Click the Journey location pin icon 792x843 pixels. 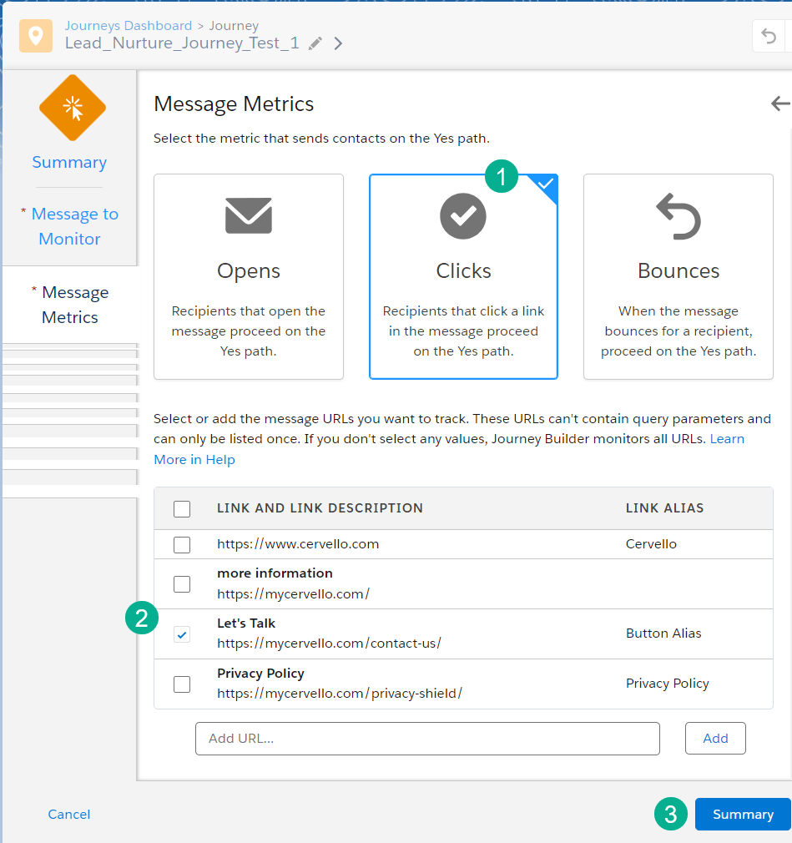(36, 36)
